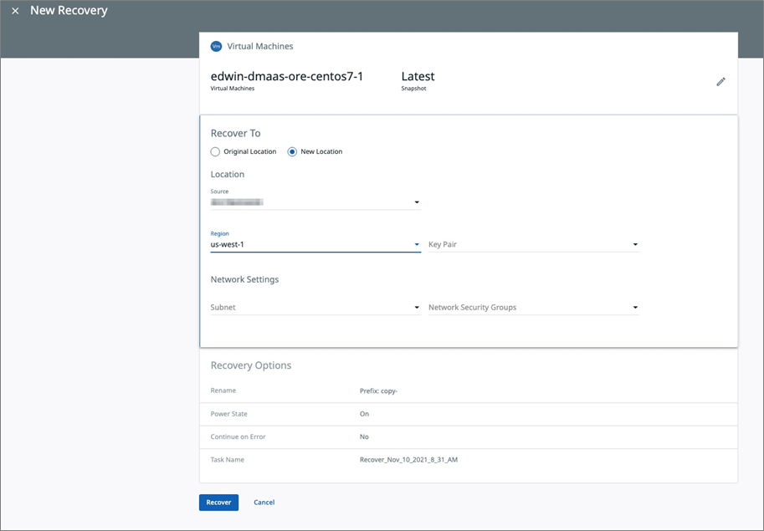Open the Network Security Groups dropdown
The image size is (764, 531).
tap(634, 307)
